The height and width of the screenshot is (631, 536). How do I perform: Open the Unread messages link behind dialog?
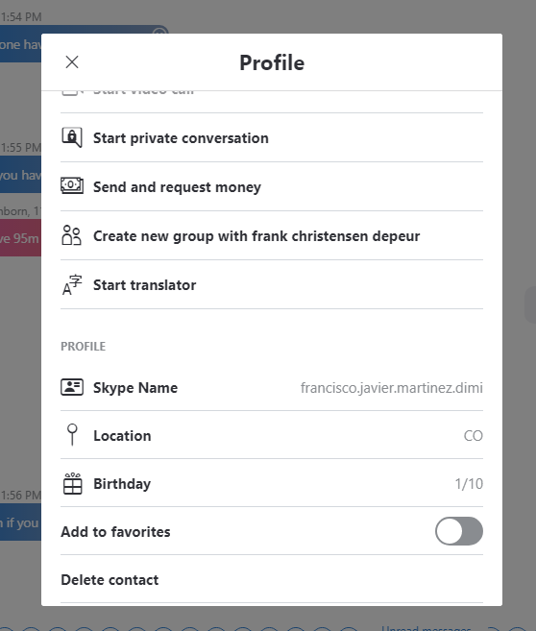[426, 628]
